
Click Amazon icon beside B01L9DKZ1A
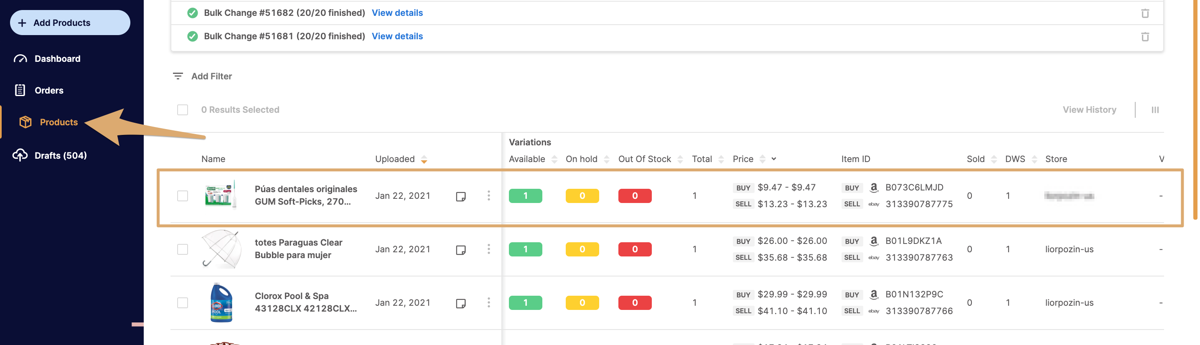(873, 241)
